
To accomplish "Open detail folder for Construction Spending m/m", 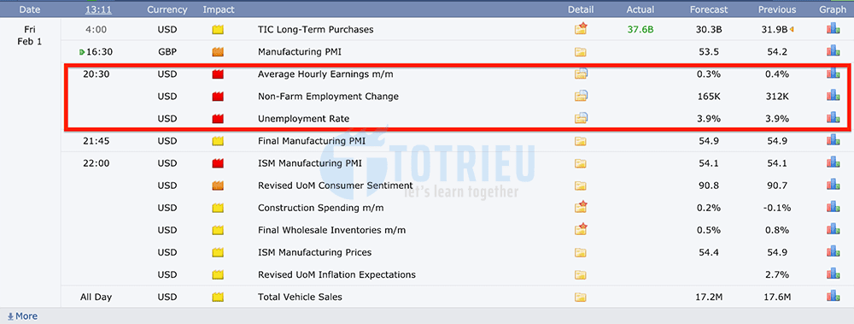I will click(581, 207).
